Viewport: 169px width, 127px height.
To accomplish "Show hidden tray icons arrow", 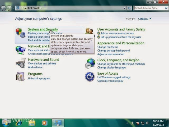I will tap(127, 123).
